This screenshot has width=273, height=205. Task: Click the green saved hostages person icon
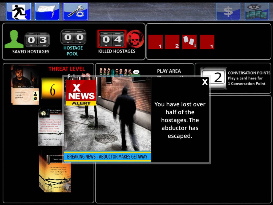click(x=14, y=39)
